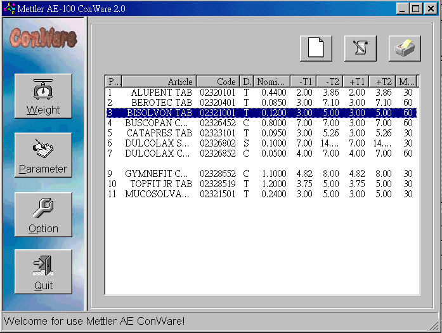The height and width of the screenshot is (333, 442).
Task: Click nominal value 0.4400
Action: [x=274, y=93]
